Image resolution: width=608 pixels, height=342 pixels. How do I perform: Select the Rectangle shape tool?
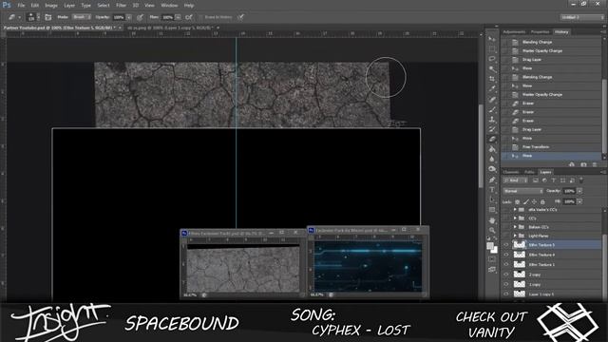pos(492,210)
